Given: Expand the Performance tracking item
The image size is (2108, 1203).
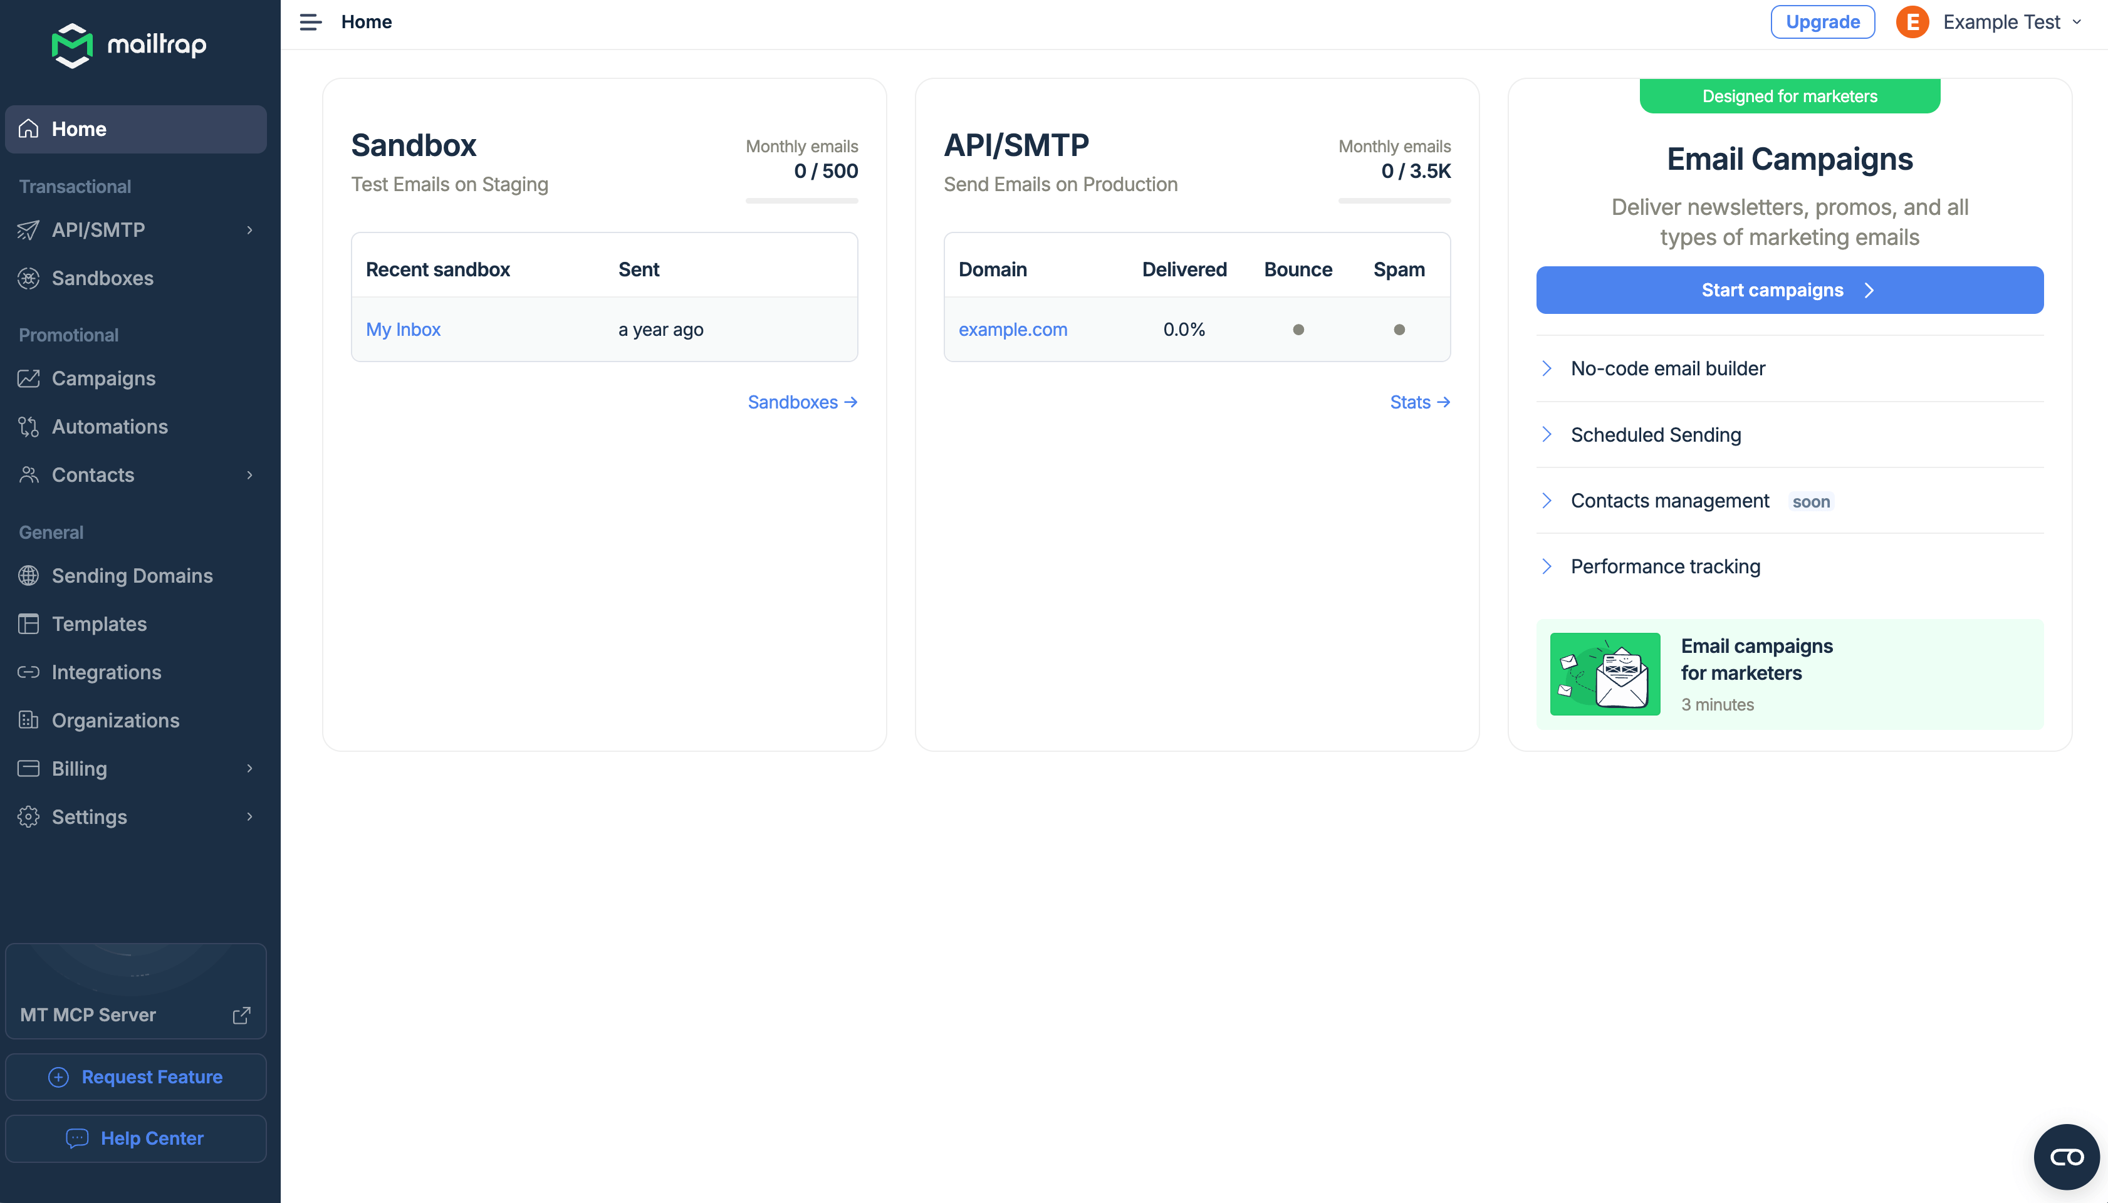Looking at the screenshot, I should 1789,567.
